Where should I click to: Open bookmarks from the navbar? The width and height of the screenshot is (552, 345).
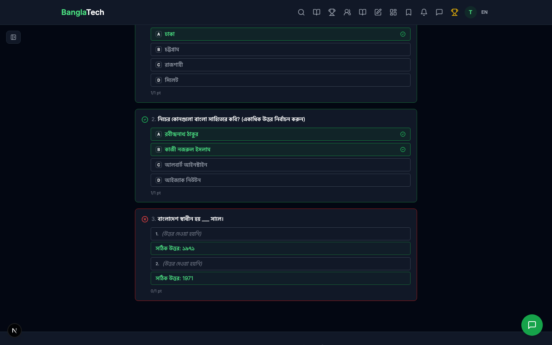[x=409, y=12]
